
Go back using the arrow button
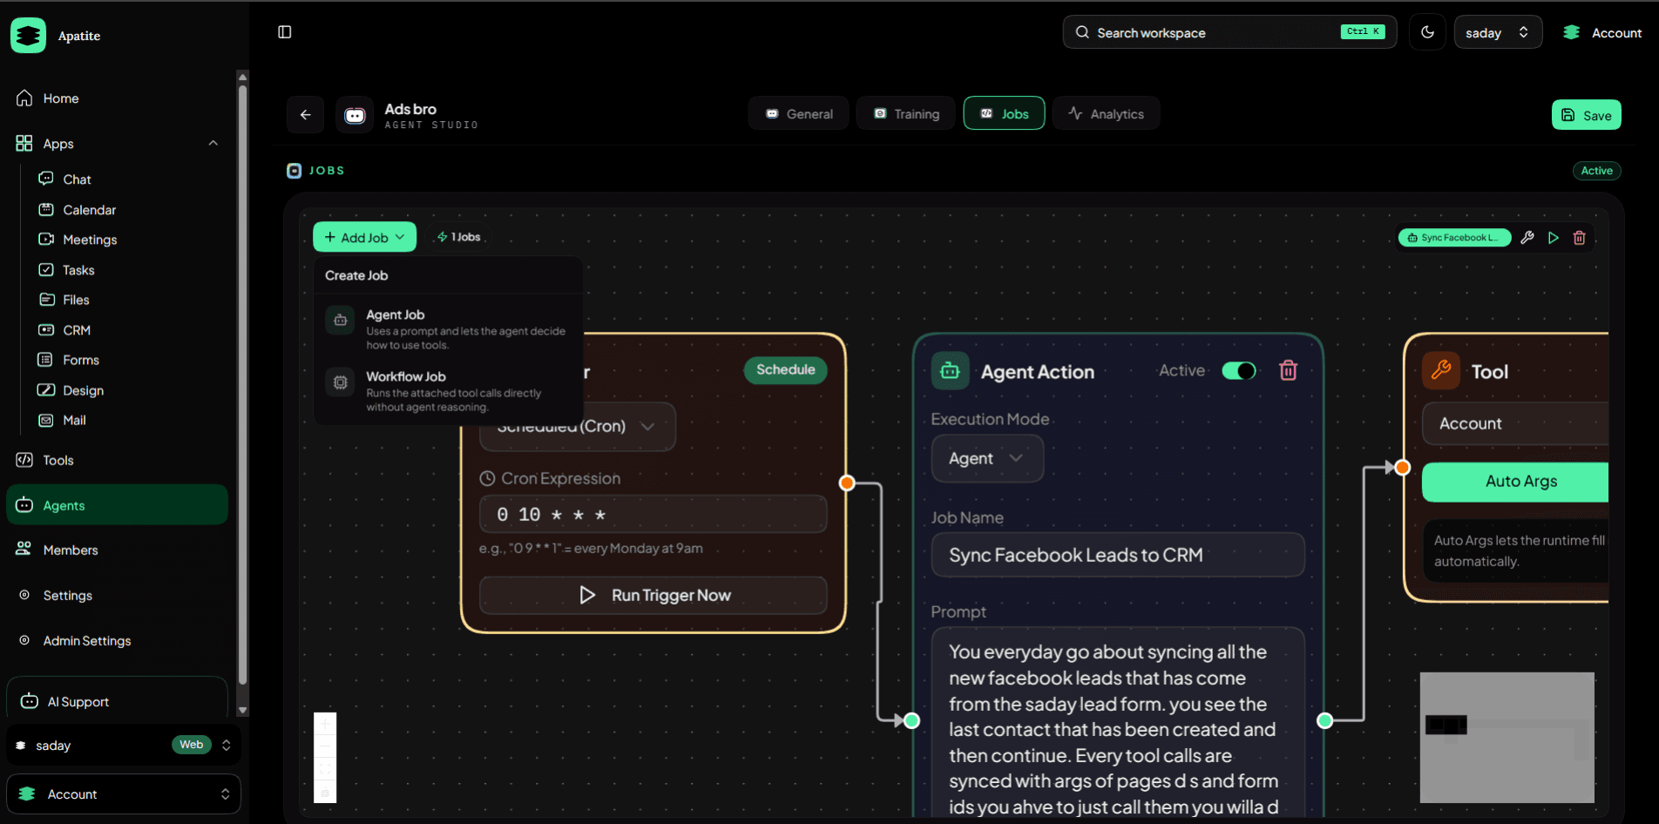pyautogui.click(x=305, y=114)
